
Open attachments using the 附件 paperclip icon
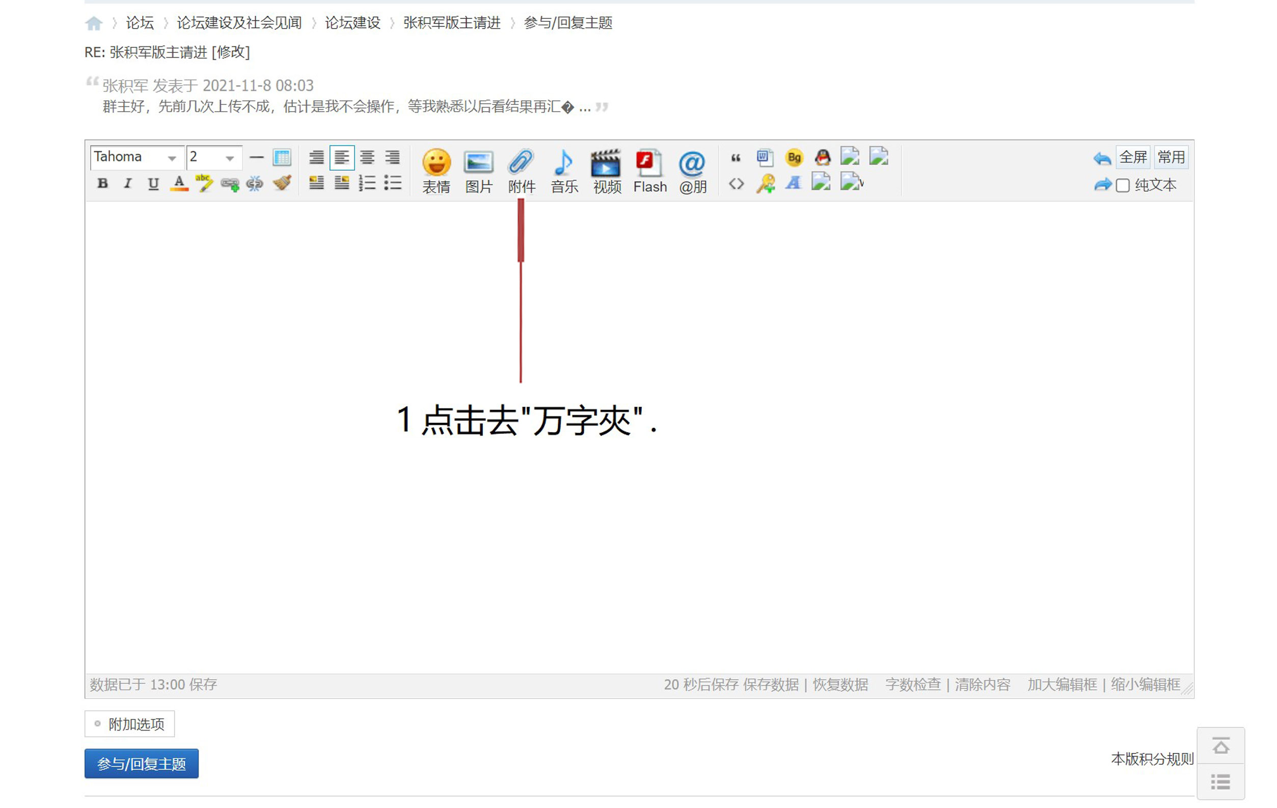click(x=522, y=170)
